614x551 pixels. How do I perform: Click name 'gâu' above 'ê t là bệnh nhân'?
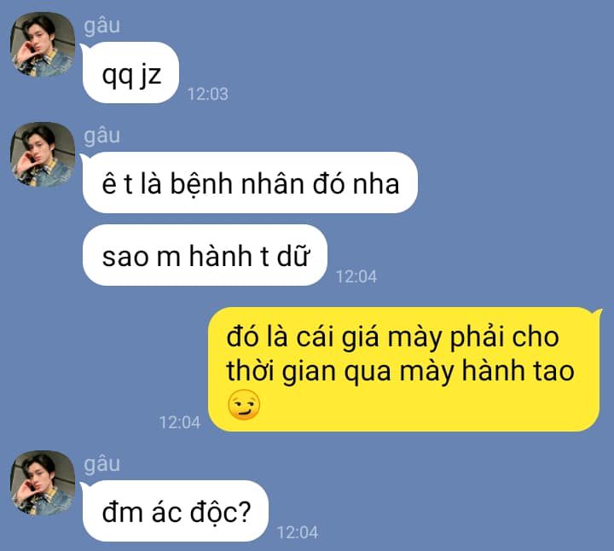101,136
